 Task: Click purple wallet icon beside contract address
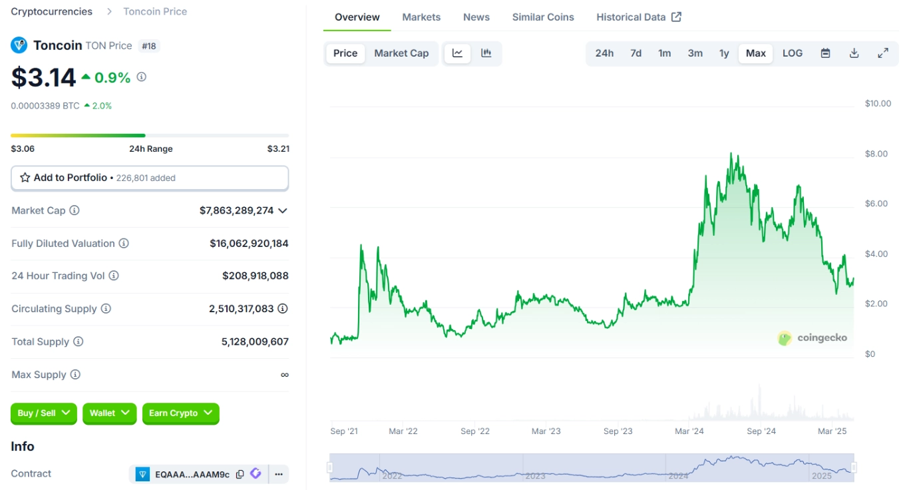tap(256, 474)
